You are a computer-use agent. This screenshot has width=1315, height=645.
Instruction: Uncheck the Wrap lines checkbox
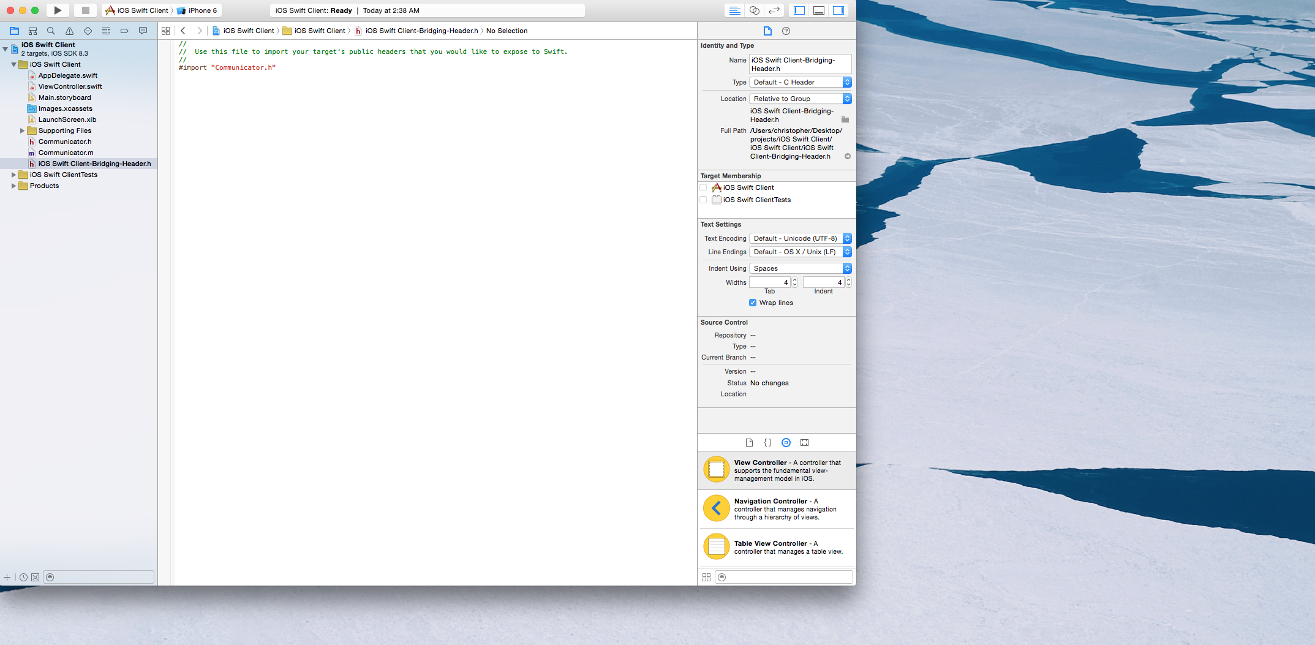pyautogui.click(x=753, y=303)
